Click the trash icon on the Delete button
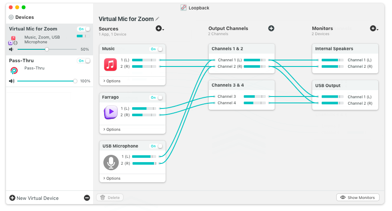 coord(103,198)
